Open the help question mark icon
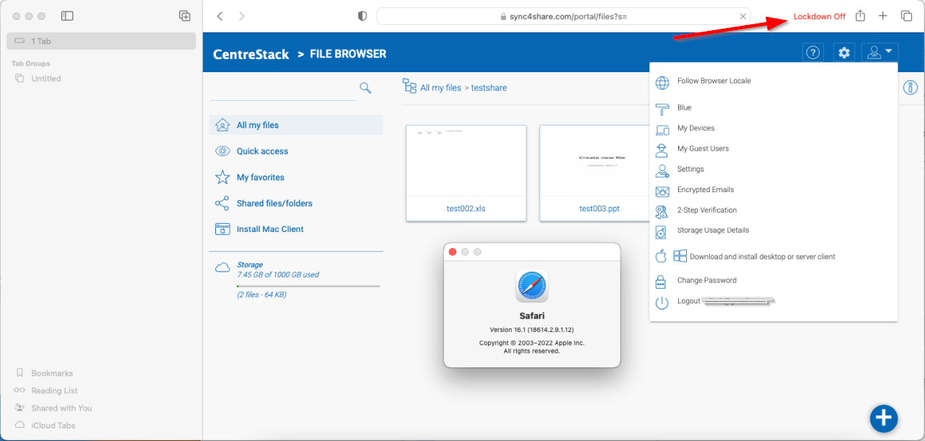Image resolution: width=925 pixels, height=441 pixels. (x=813, y=52)
